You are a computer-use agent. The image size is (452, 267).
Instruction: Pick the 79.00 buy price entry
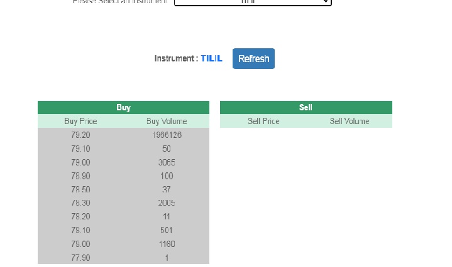point(80,162)
